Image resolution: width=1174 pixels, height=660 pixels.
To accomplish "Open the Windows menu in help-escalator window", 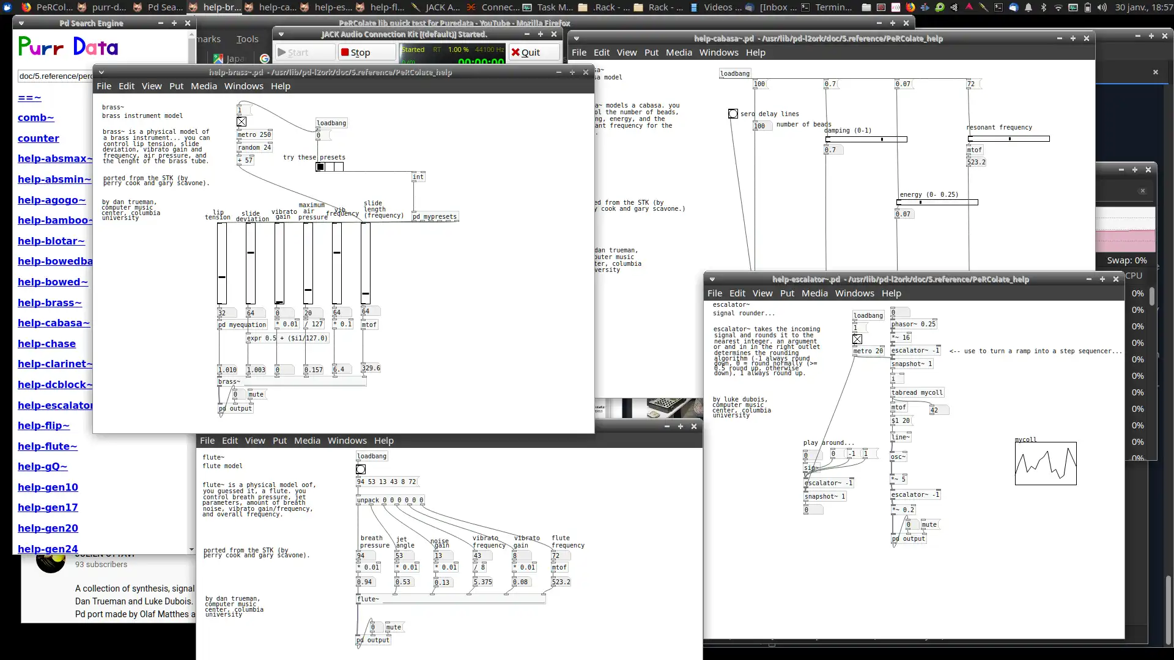I will pyautogui.click(x=854, y=293).
